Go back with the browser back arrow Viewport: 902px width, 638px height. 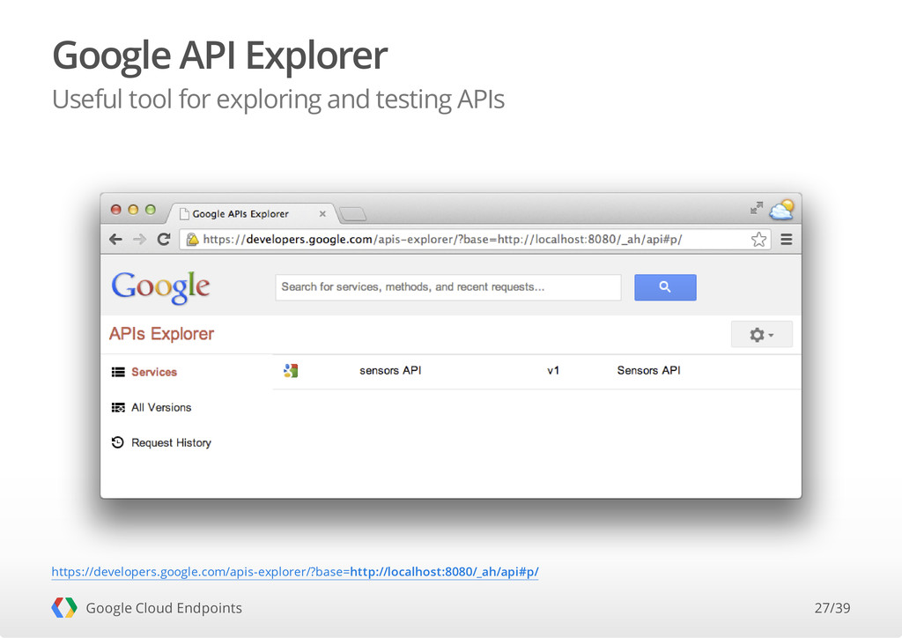click(x=115, y=240)
